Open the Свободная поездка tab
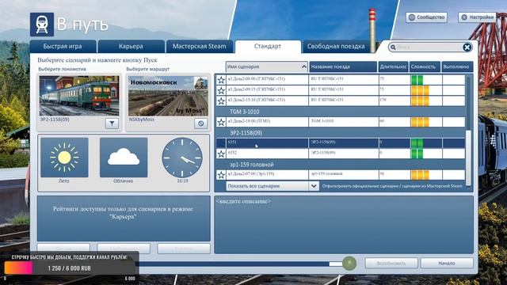The image size is (507, 285). (336, 46)
